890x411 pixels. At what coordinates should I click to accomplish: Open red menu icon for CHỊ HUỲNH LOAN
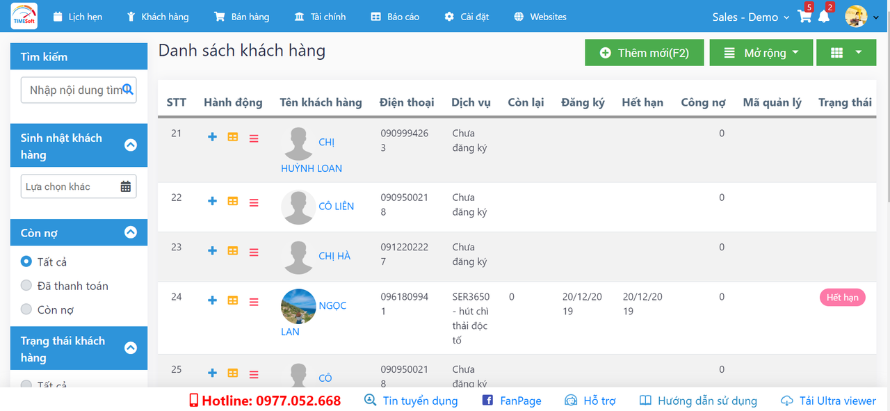coord(254,138)
